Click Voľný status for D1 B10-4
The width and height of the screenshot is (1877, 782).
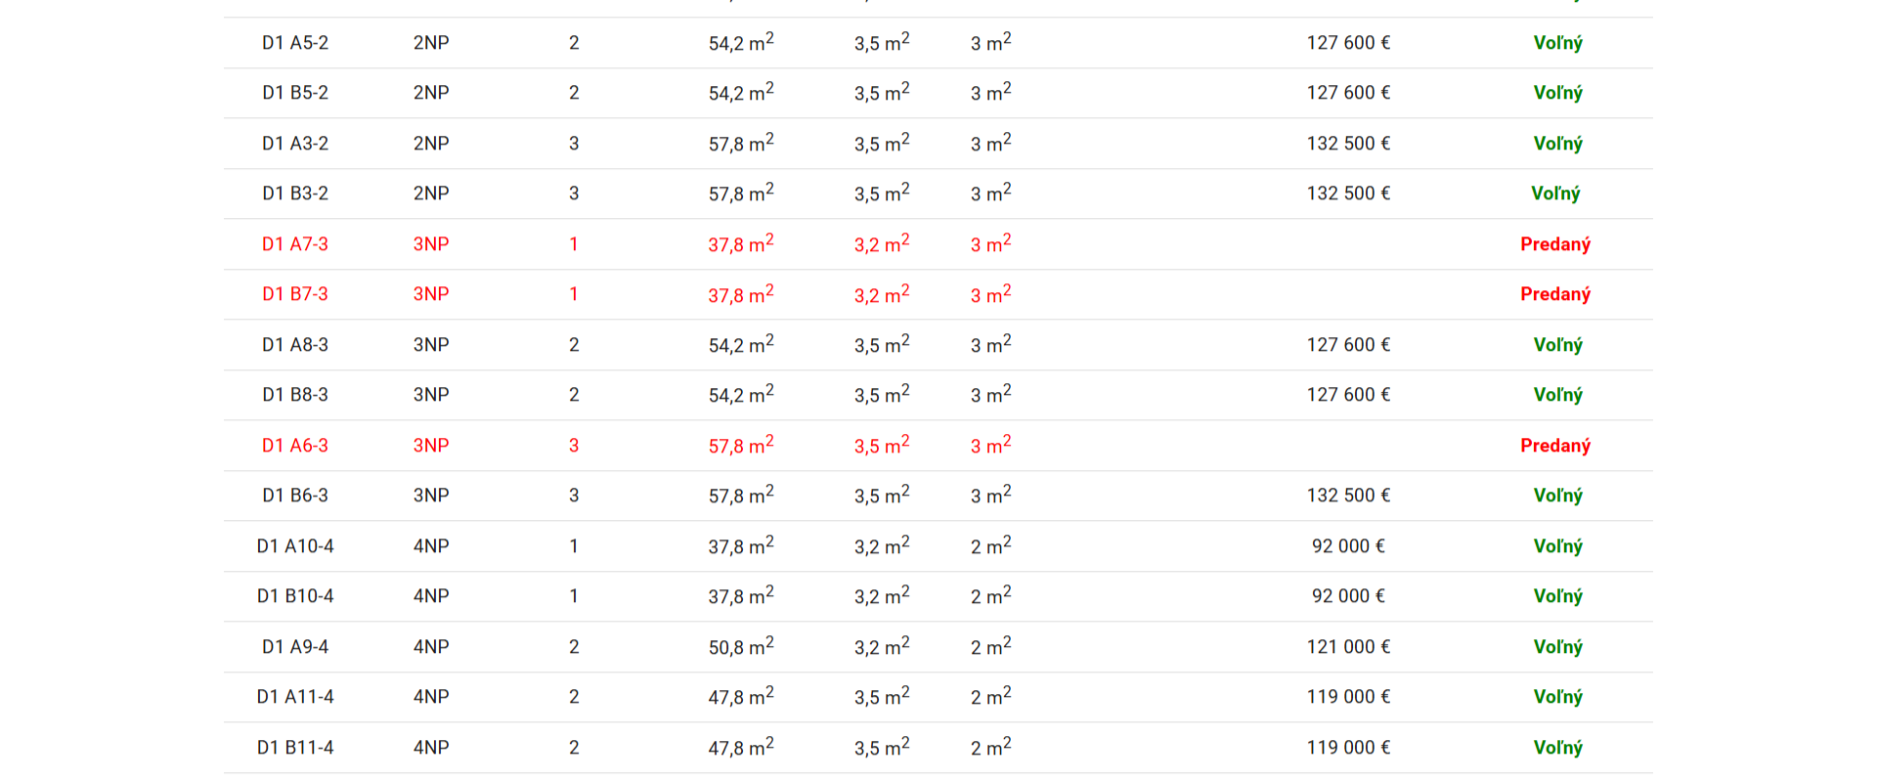(1557, 596)
